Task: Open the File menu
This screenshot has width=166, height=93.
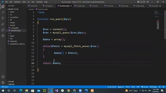Action: [6, 2]
